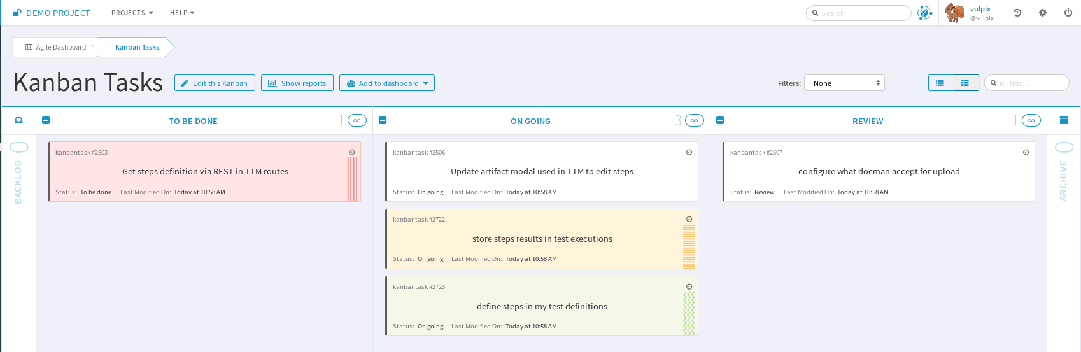Click the Edit this Kanban button

coord(215,83)
